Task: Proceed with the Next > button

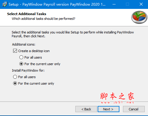Action: tap(108, 109)
